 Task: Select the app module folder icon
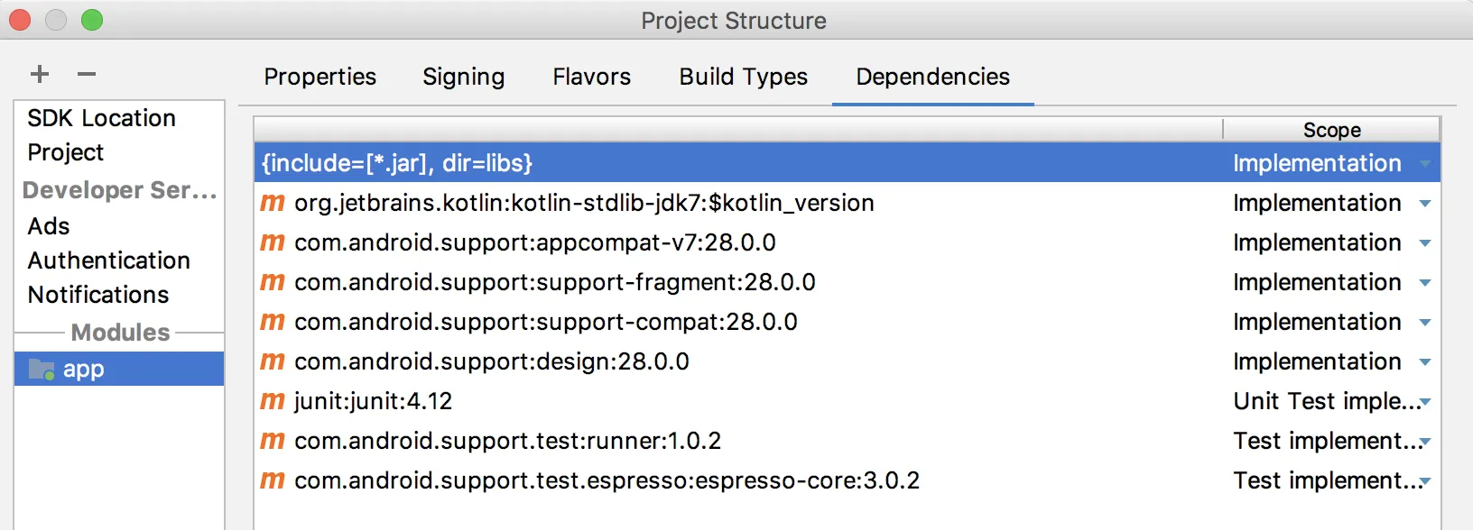(x=42, y=370)
